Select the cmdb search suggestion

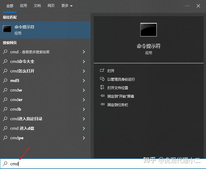(x=45, y=109)
